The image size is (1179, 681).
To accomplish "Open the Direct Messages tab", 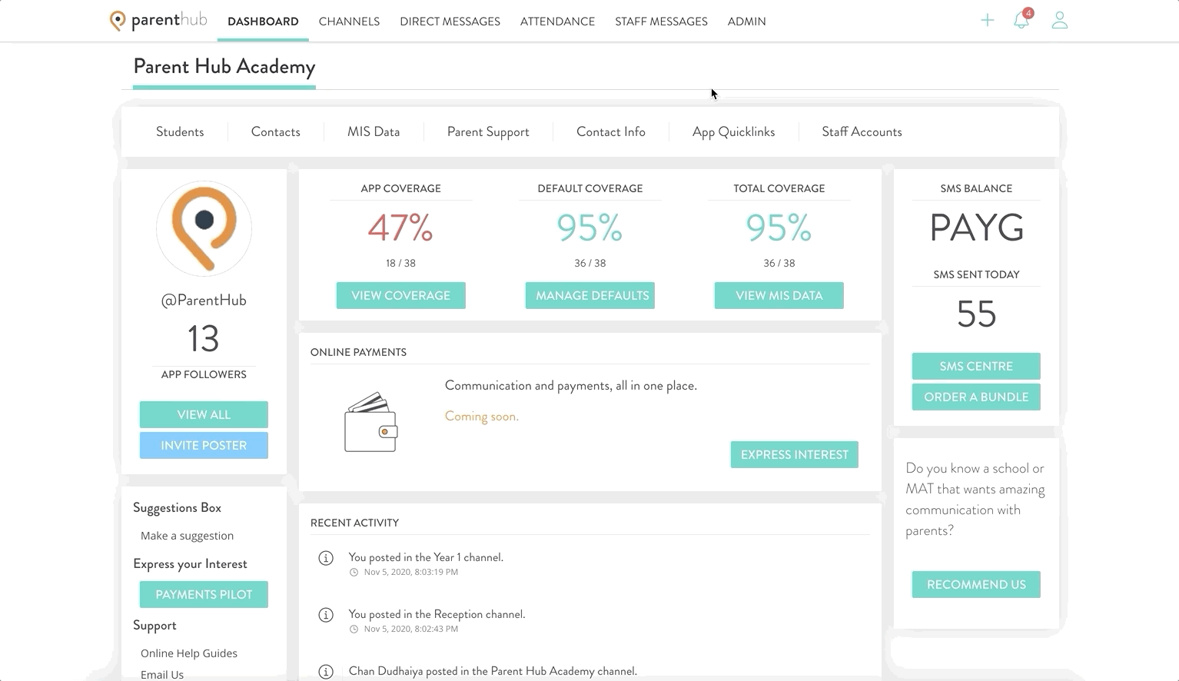I will [x=450, y=22].
